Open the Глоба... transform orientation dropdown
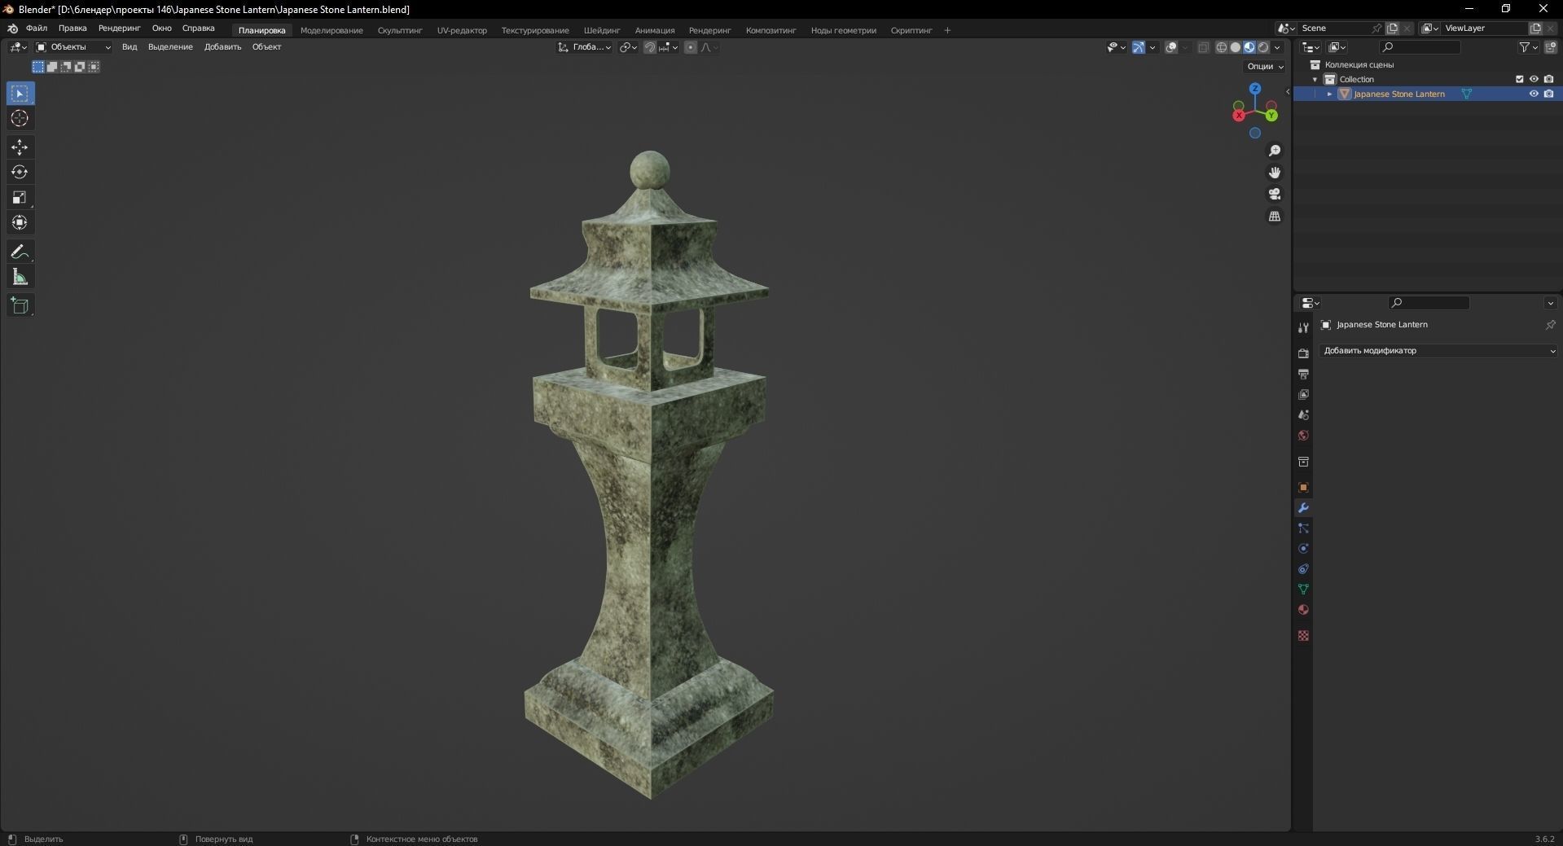Image resolution: width=1563 pixels, height=846 pixels. point(585,47)
